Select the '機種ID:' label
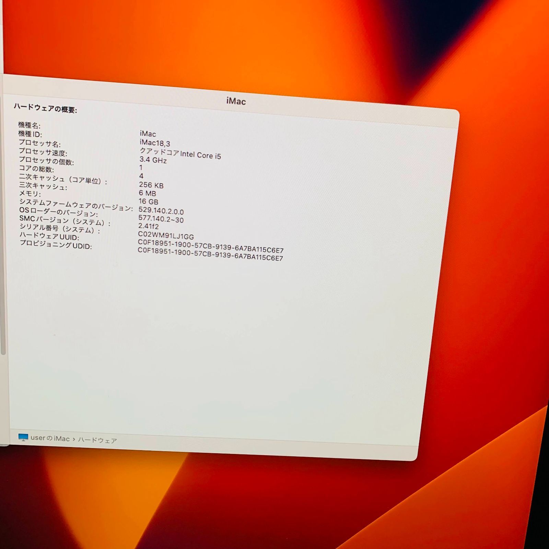The height and width of the screenshot is (549, 549). pos(30,134)
